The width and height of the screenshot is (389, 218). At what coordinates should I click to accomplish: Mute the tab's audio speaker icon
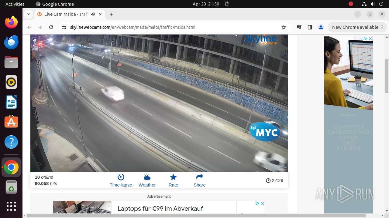click(x=93, y=14)
